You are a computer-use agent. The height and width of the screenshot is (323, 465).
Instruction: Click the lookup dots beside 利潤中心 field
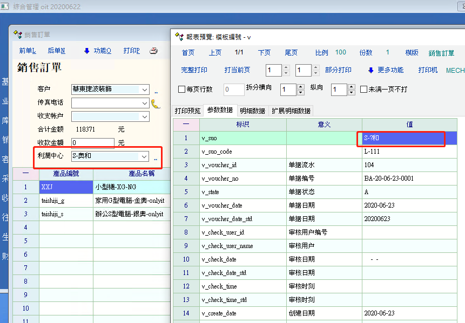click(x=156, y=160)
